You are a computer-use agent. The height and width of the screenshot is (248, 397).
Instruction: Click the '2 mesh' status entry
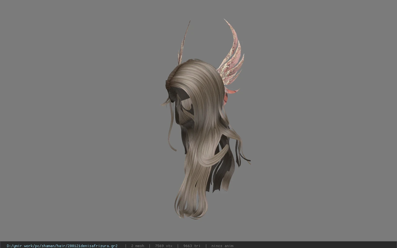pos(137,246)
